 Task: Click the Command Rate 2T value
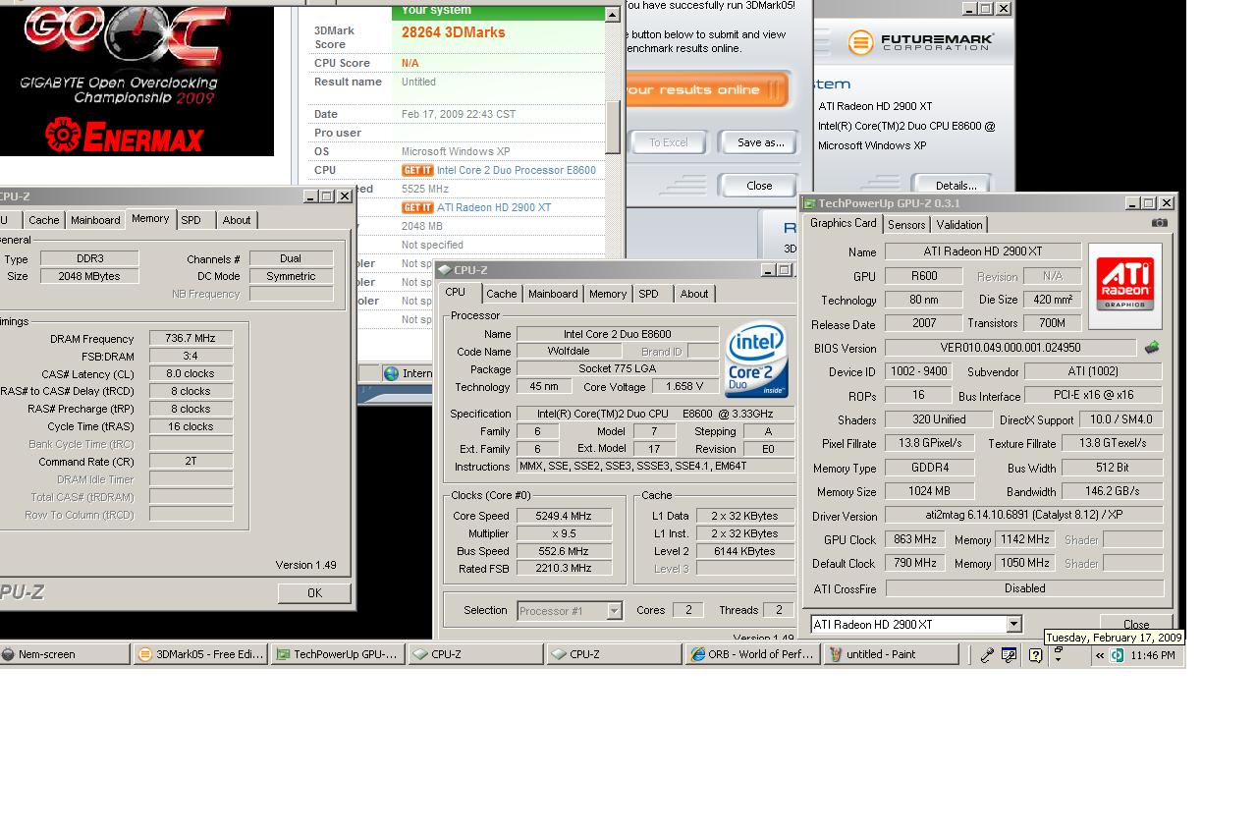pyautogui.click(x=191, y=462)
